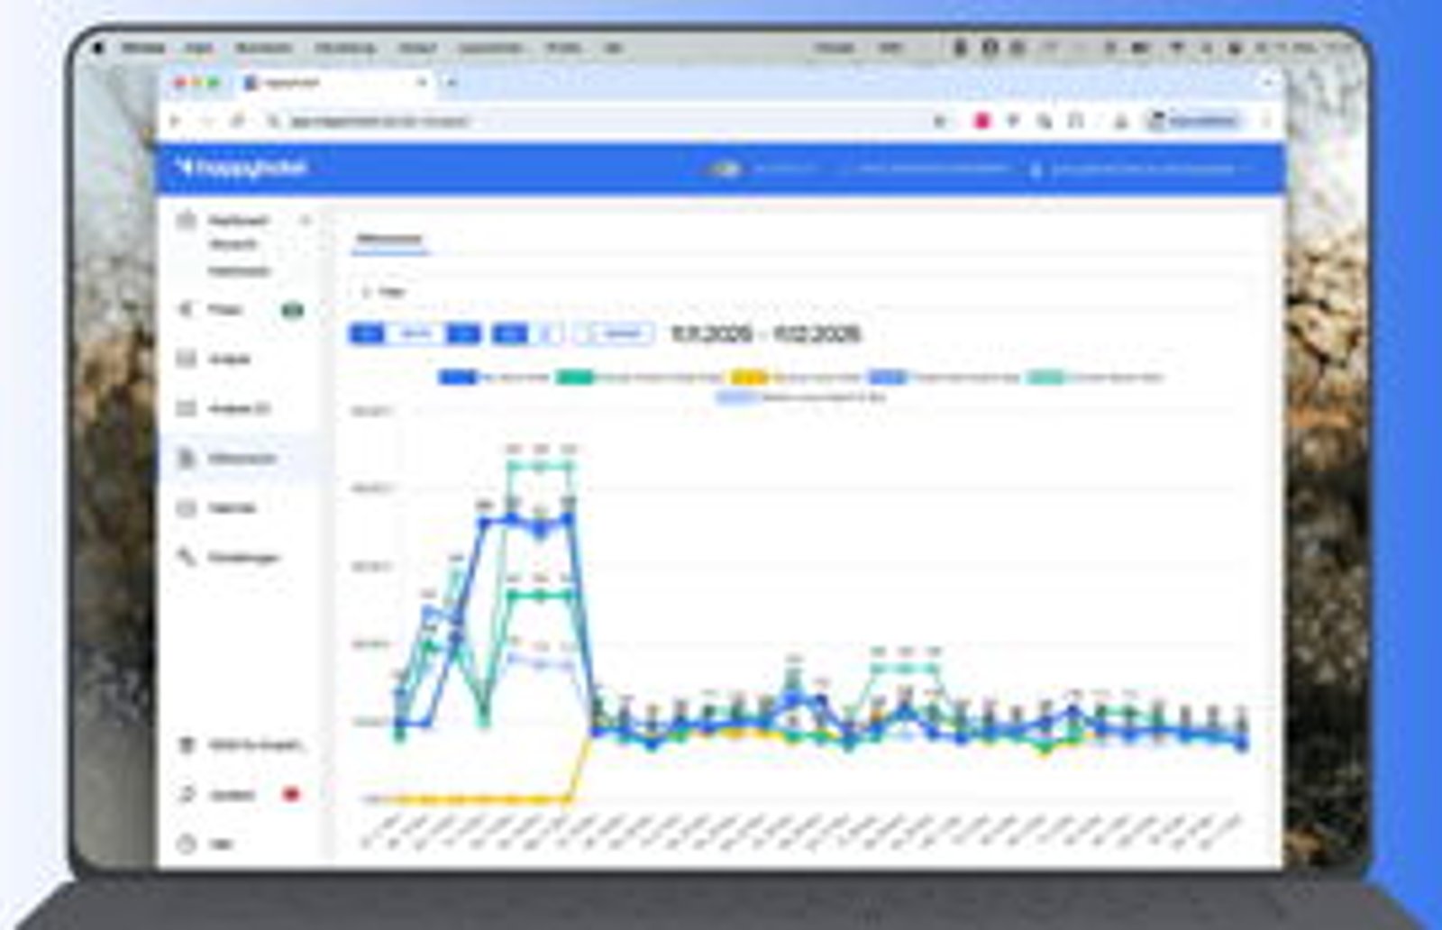The image size is (1442, 930).
Task: Select the underlined tab above the chart
Action: [389, 239]
